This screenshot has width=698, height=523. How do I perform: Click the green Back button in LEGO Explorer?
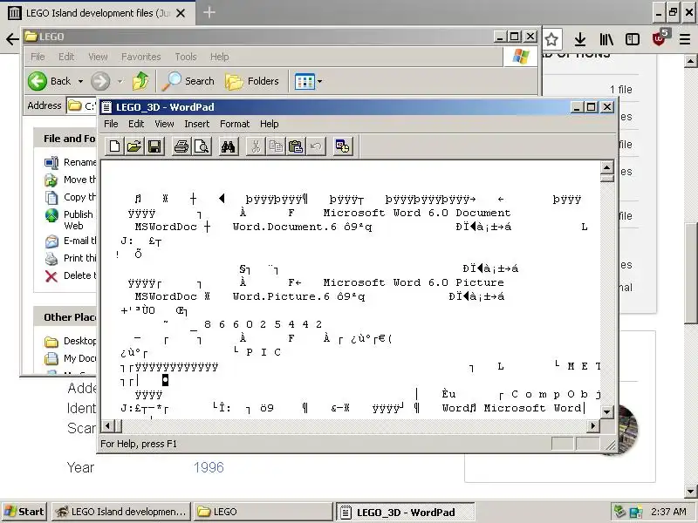[49, 81]
